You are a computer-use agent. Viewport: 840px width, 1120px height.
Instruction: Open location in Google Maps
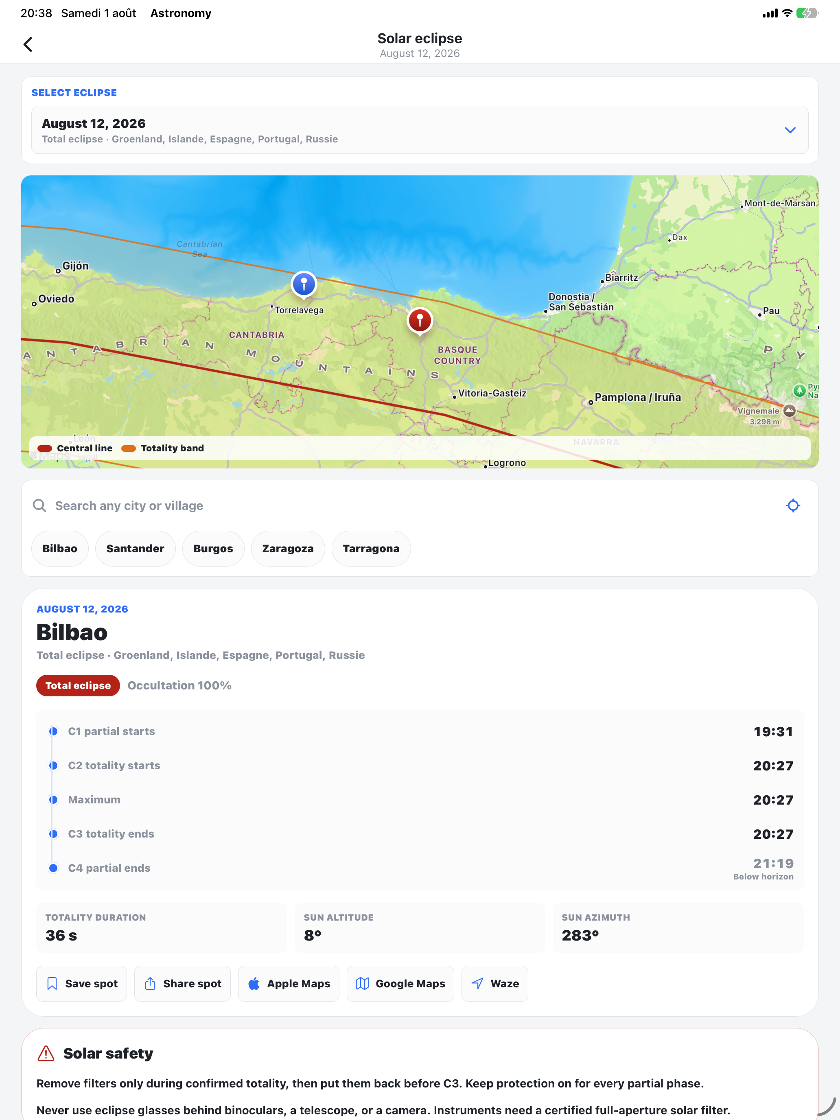point(400,983)
